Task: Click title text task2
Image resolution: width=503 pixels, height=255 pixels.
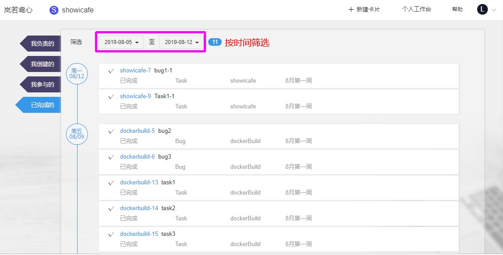Action: tap(168, 208)
